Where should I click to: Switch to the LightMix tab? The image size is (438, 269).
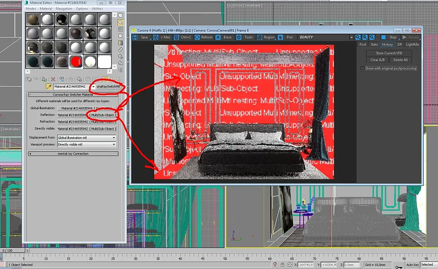coord(413,44)
